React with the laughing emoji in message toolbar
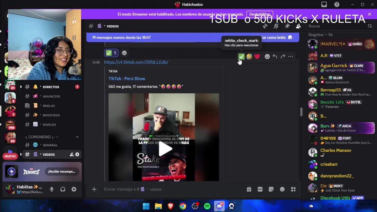The image size is (377, 212). click(x=249, y=57)
